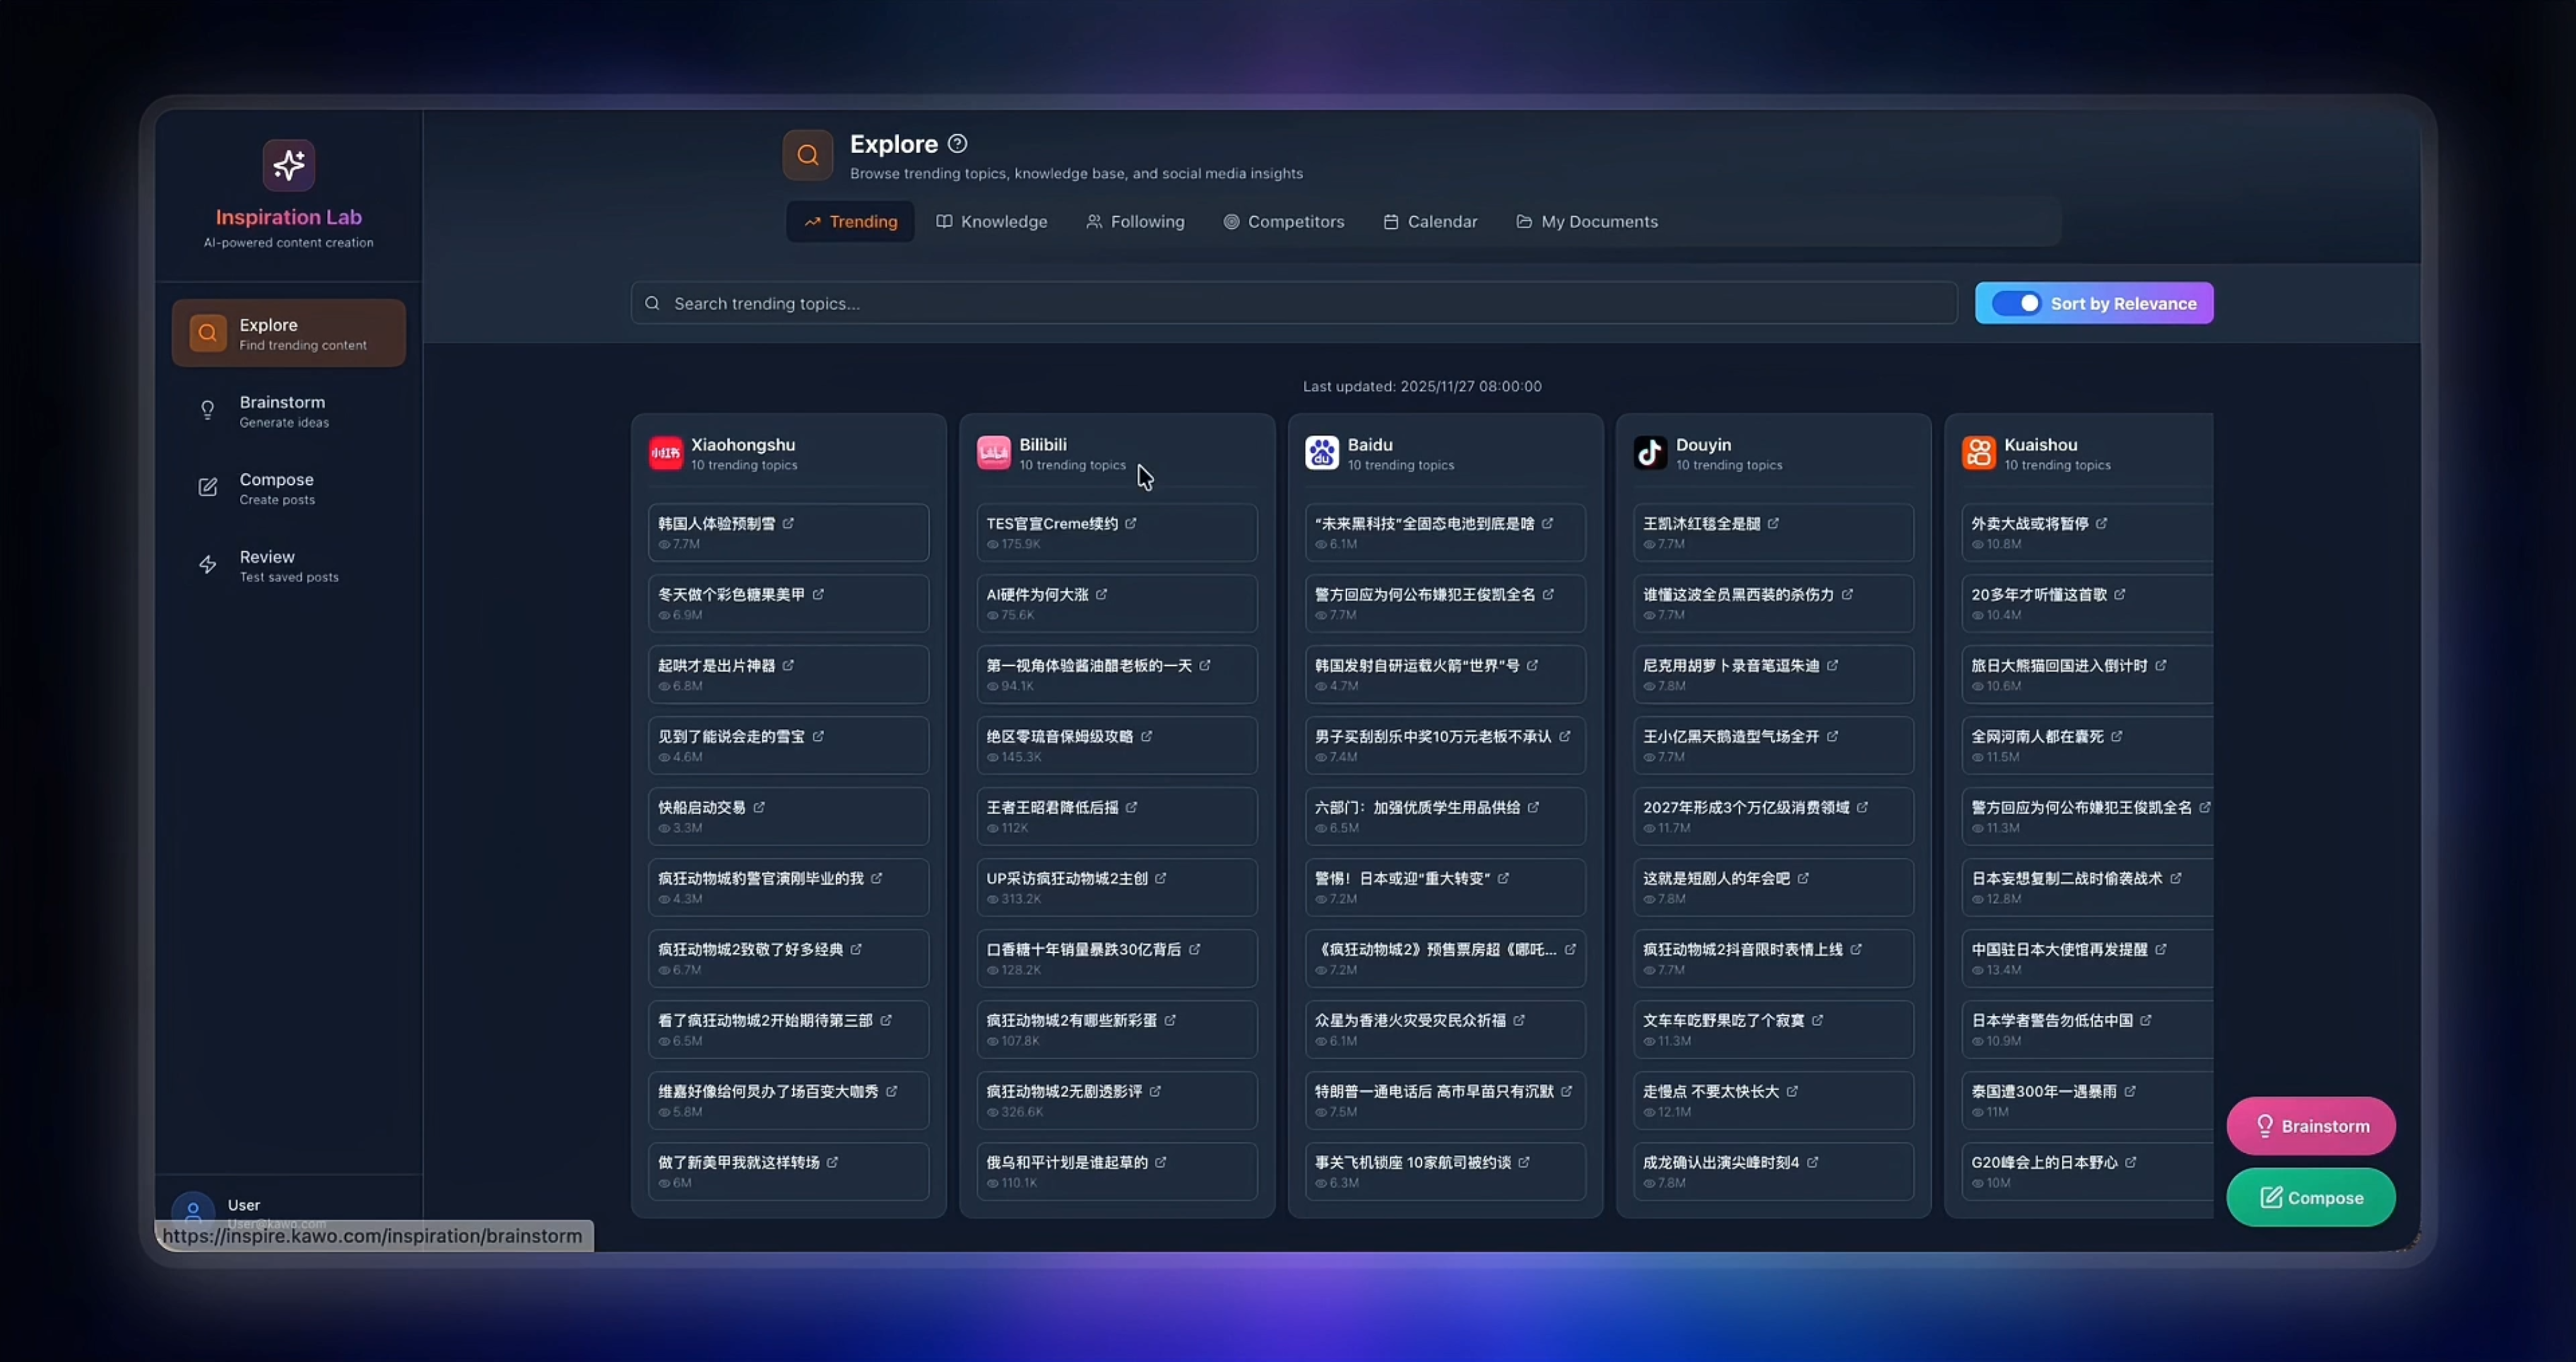This screenshot has width=2576, height=1362.
Task: Click the pink floating Brainstorm button
Action: coord(2310,1126)
